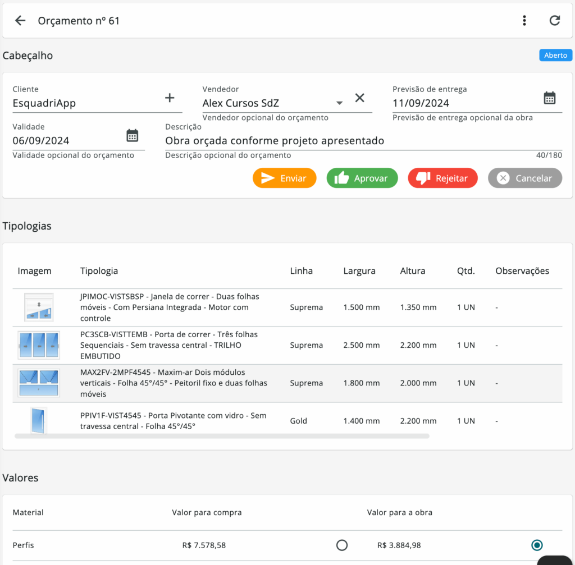This screenshot has width=575, height=565.
Task: Expand the Vendedor dropdown arrow
Action: (339, 103)
